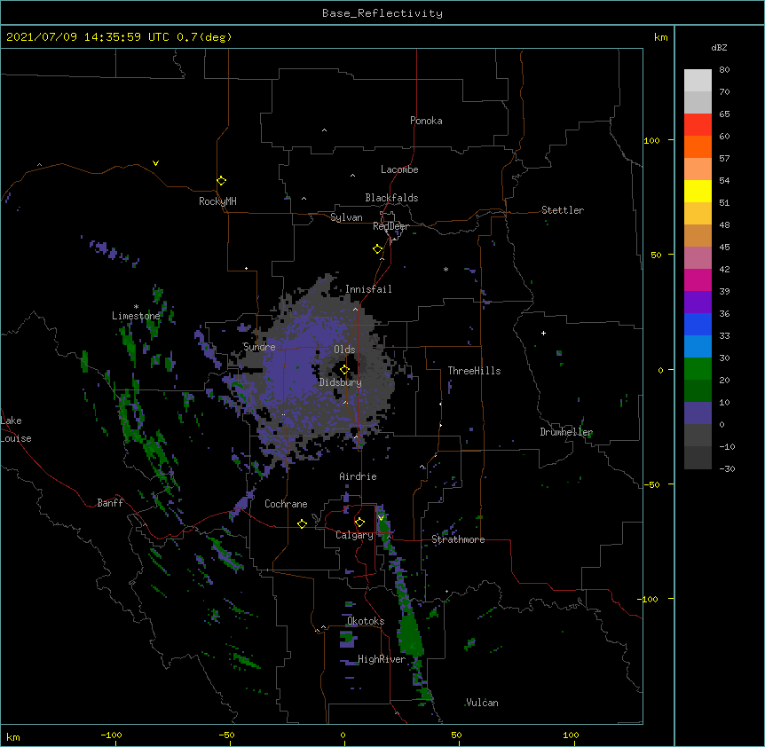
Task: Click the Blackfalds city label
Action: (x=391, y=198)
